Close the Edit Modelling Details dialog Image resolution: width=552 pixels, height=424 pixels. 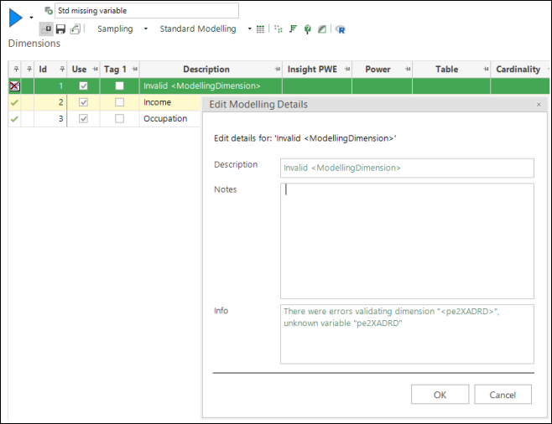[539, 105]
